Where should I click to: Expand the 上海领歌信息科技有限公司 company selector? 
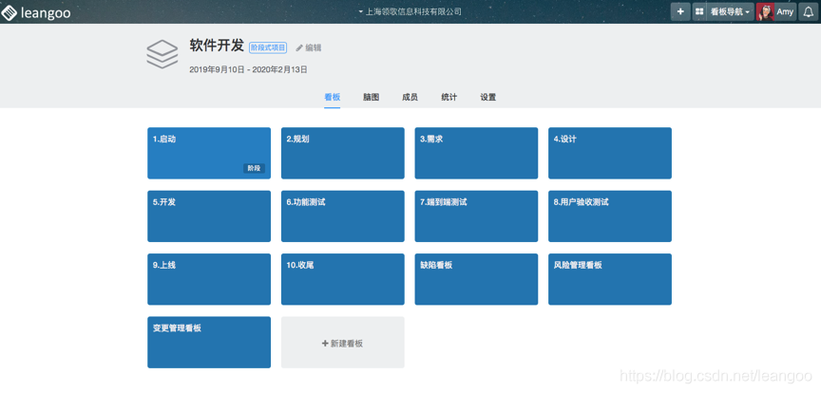(410, 12)
